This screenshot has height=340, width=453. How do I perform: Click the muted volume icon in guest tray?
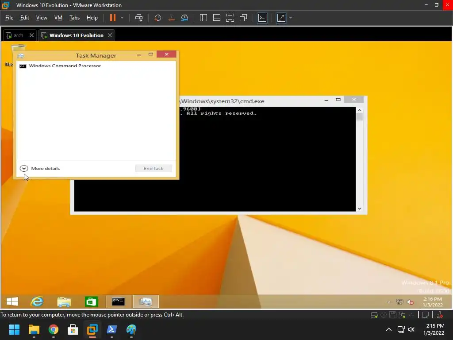click(410, 302)
